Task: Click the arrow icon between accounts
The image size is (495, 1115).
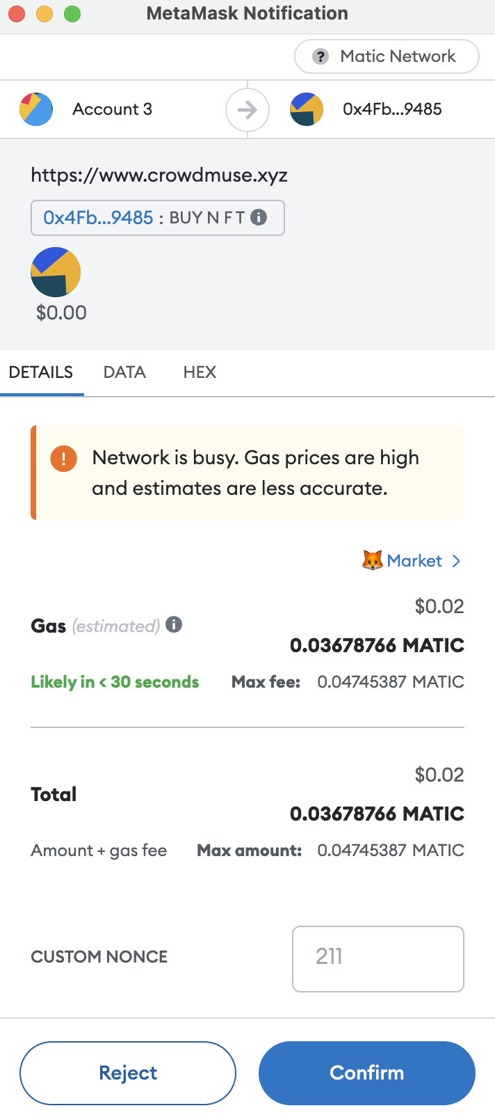Action: click(x=247, y=110)
